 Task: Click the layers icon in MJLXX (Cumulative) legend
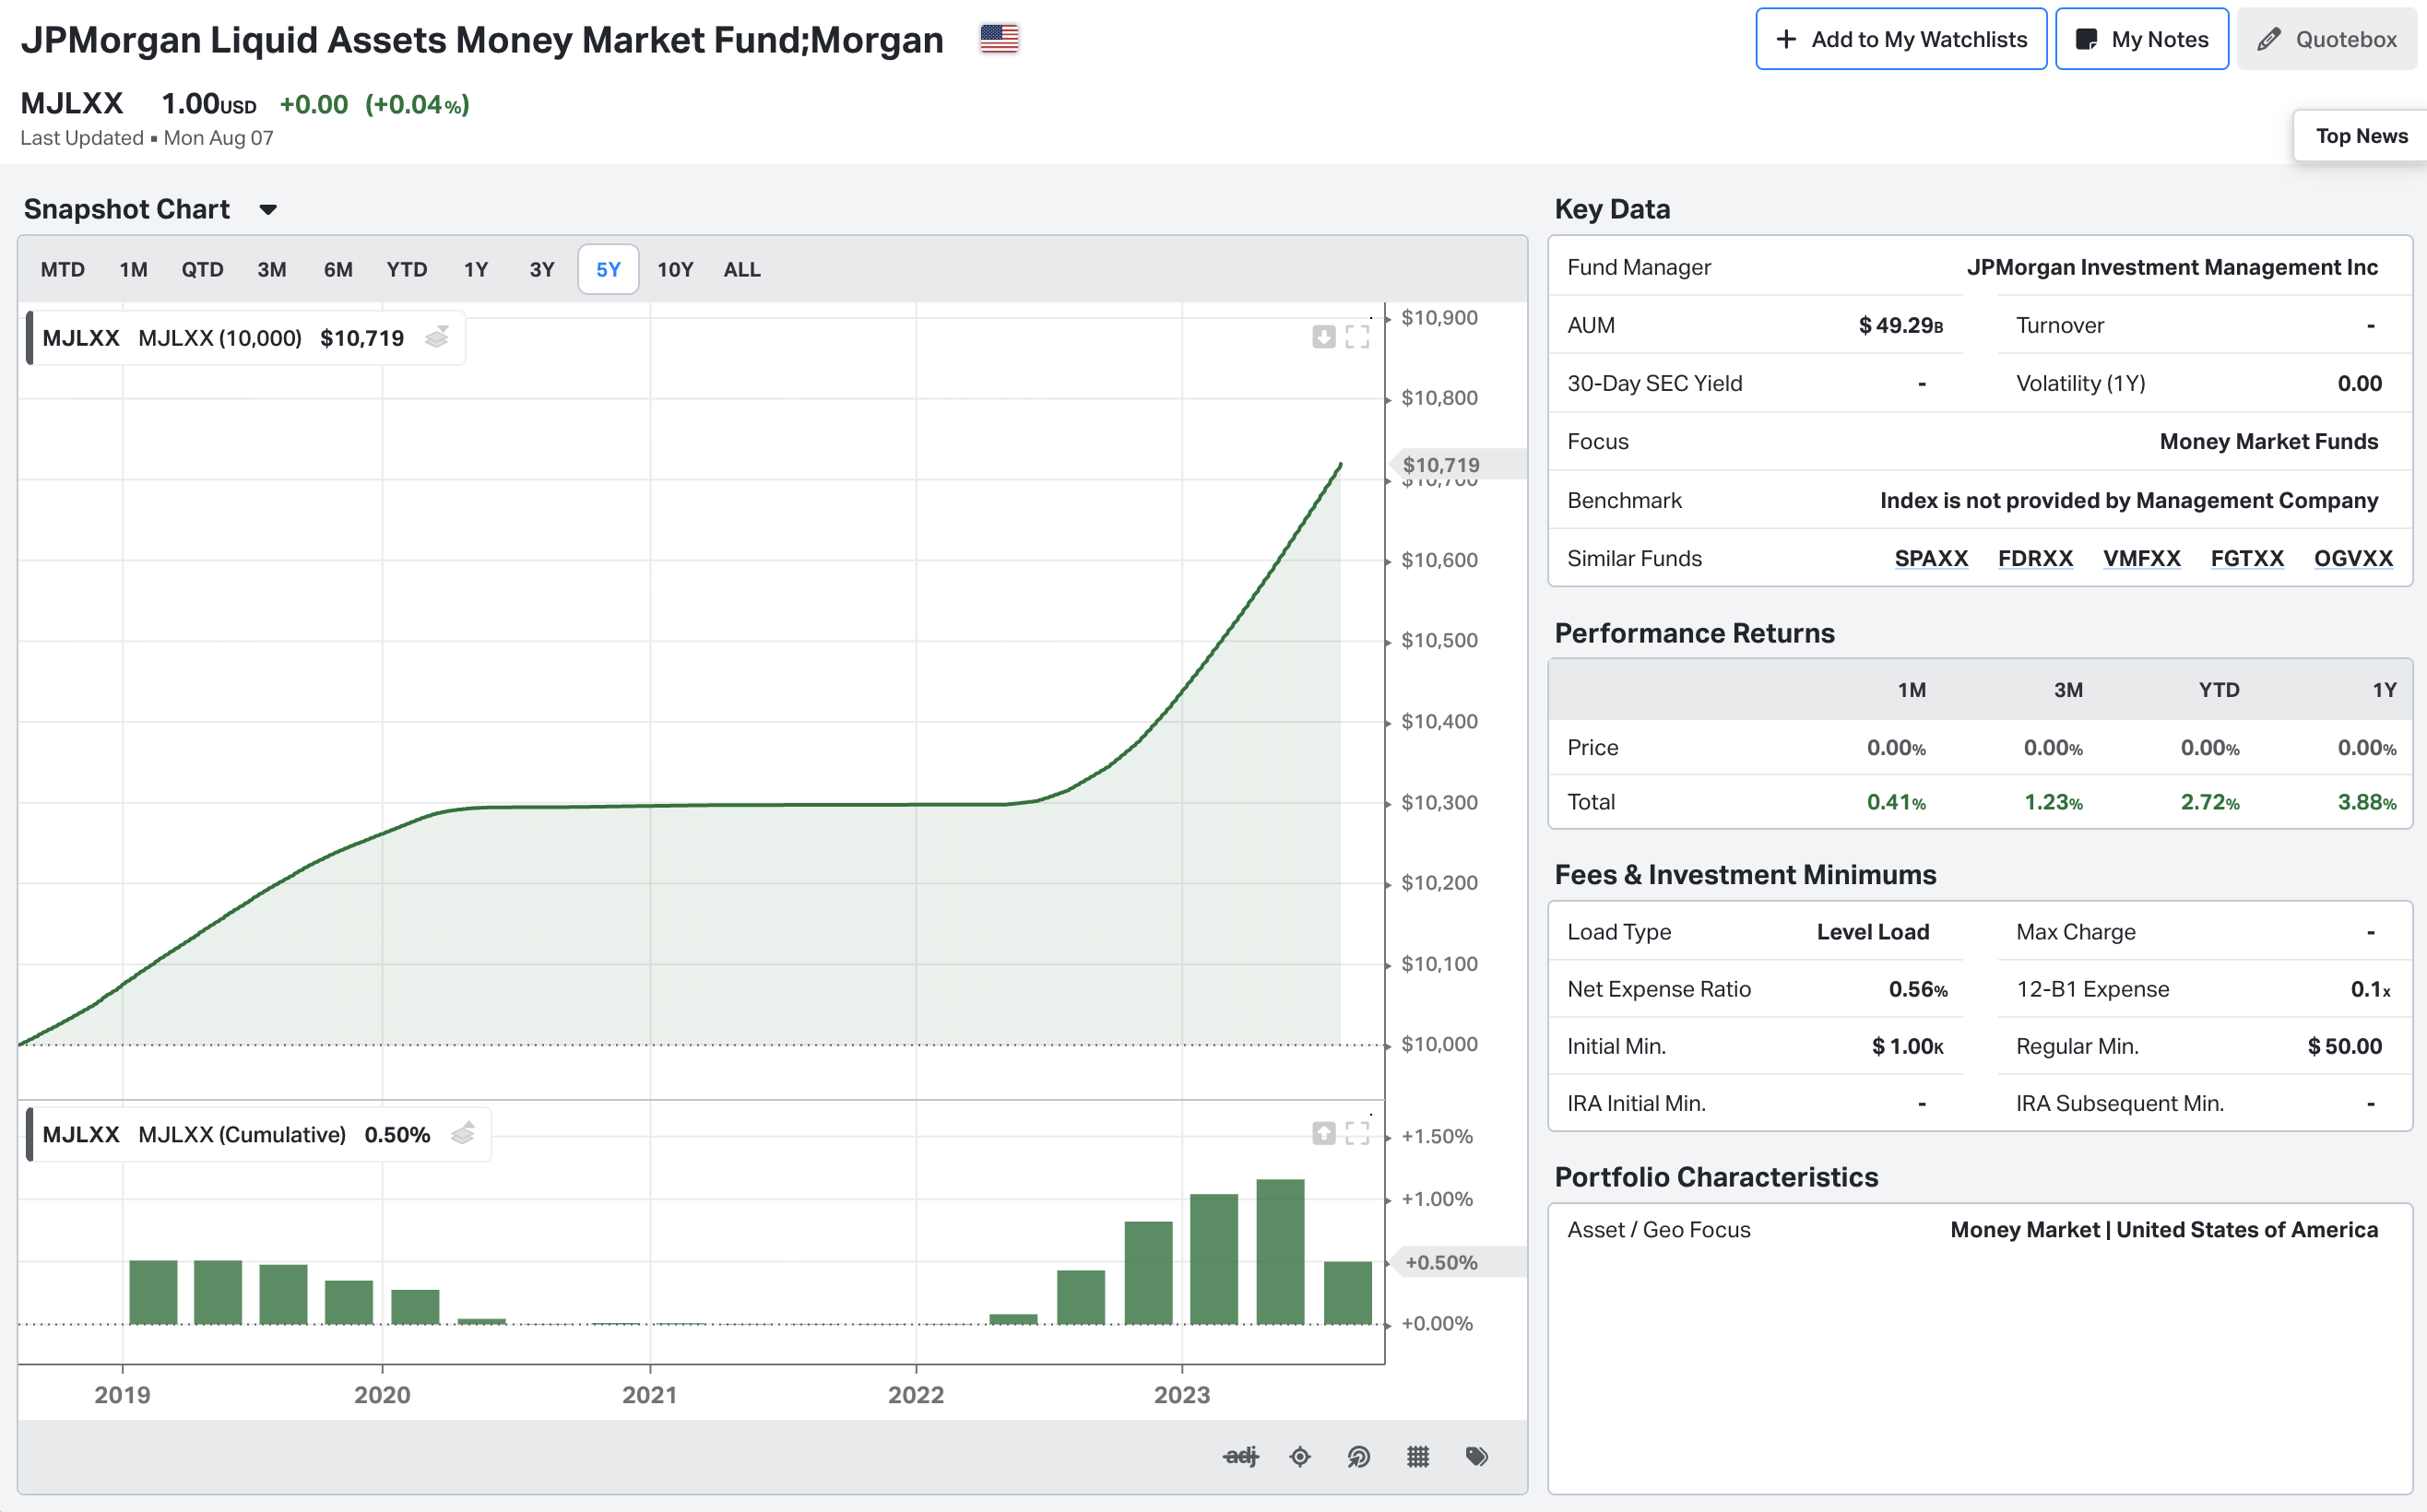pos(463,1134)
